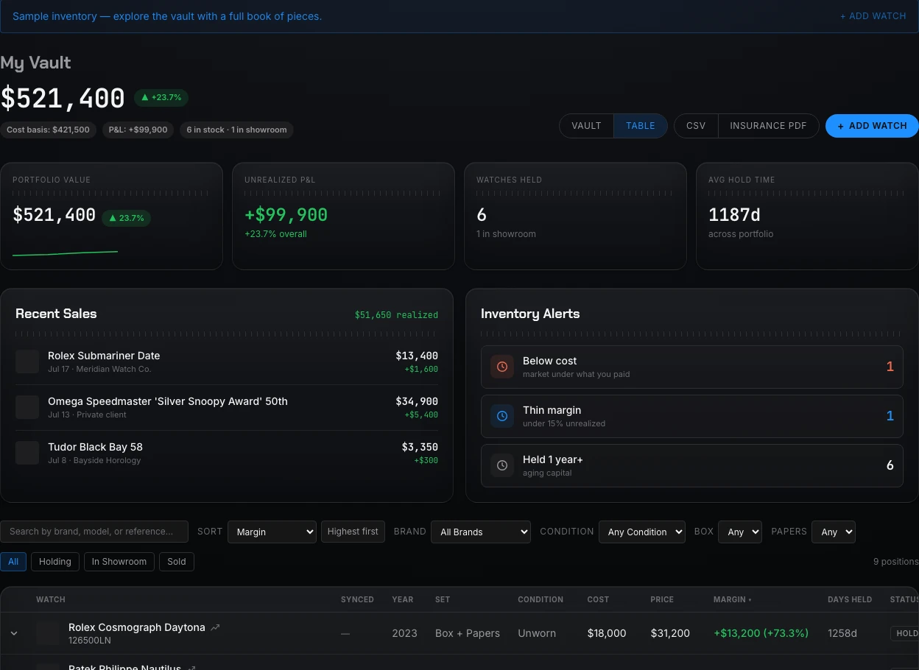919x670 pixels.
Task: Click the Unrealized P&L card value +$99,900
Action: (x=286, y=215)
